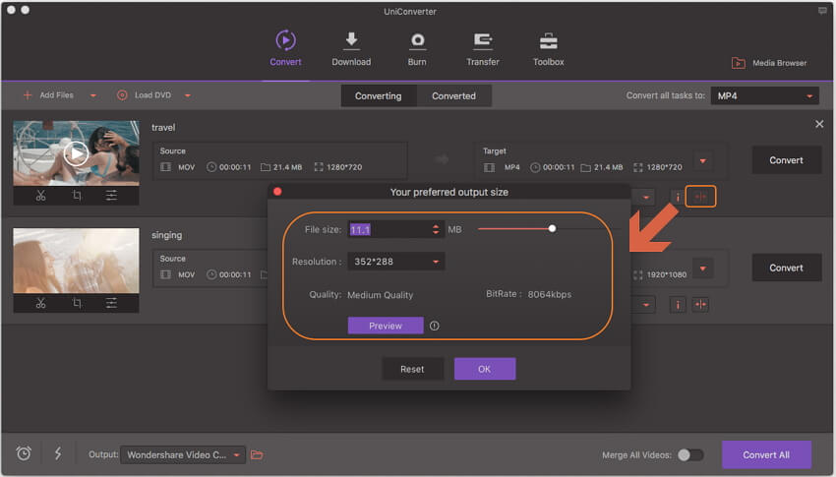Click the info icon for travel video
Image resolution: width=836 pixels, height=477 pixels.
tap(678, 198)
